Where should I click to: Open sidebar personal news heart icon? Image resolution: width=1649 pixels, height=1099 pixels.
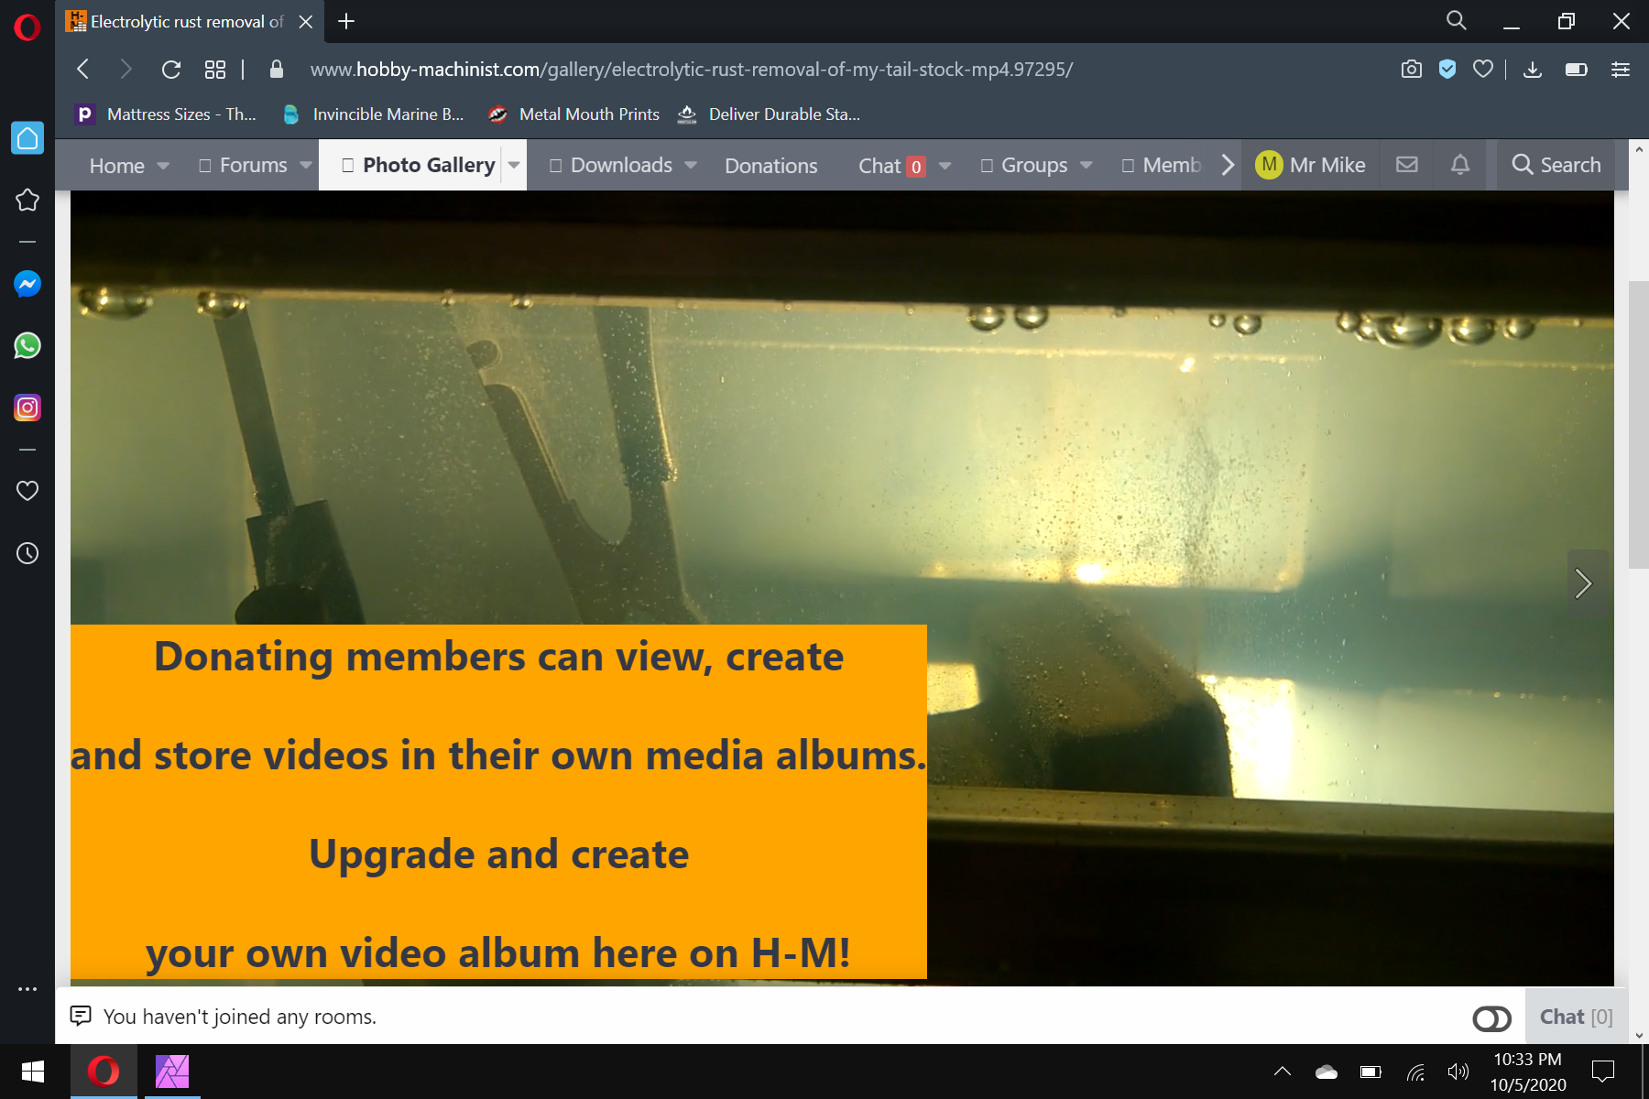[27, 491]
